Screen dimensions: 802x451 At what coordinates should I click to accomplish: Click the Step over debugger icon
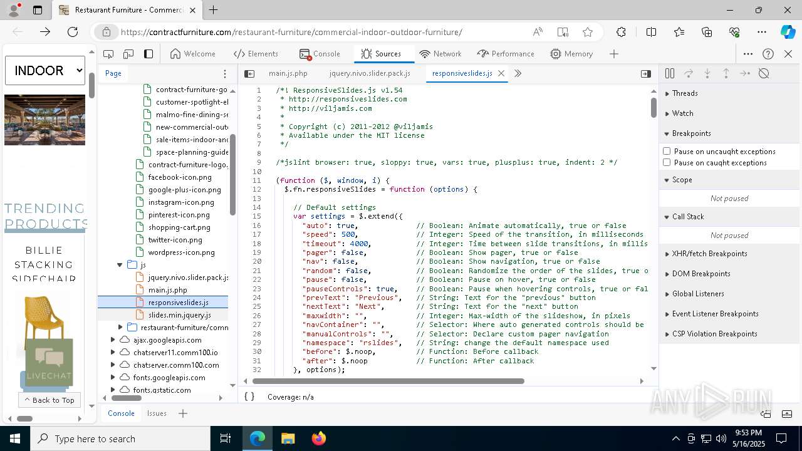click(x=689, y=73)
